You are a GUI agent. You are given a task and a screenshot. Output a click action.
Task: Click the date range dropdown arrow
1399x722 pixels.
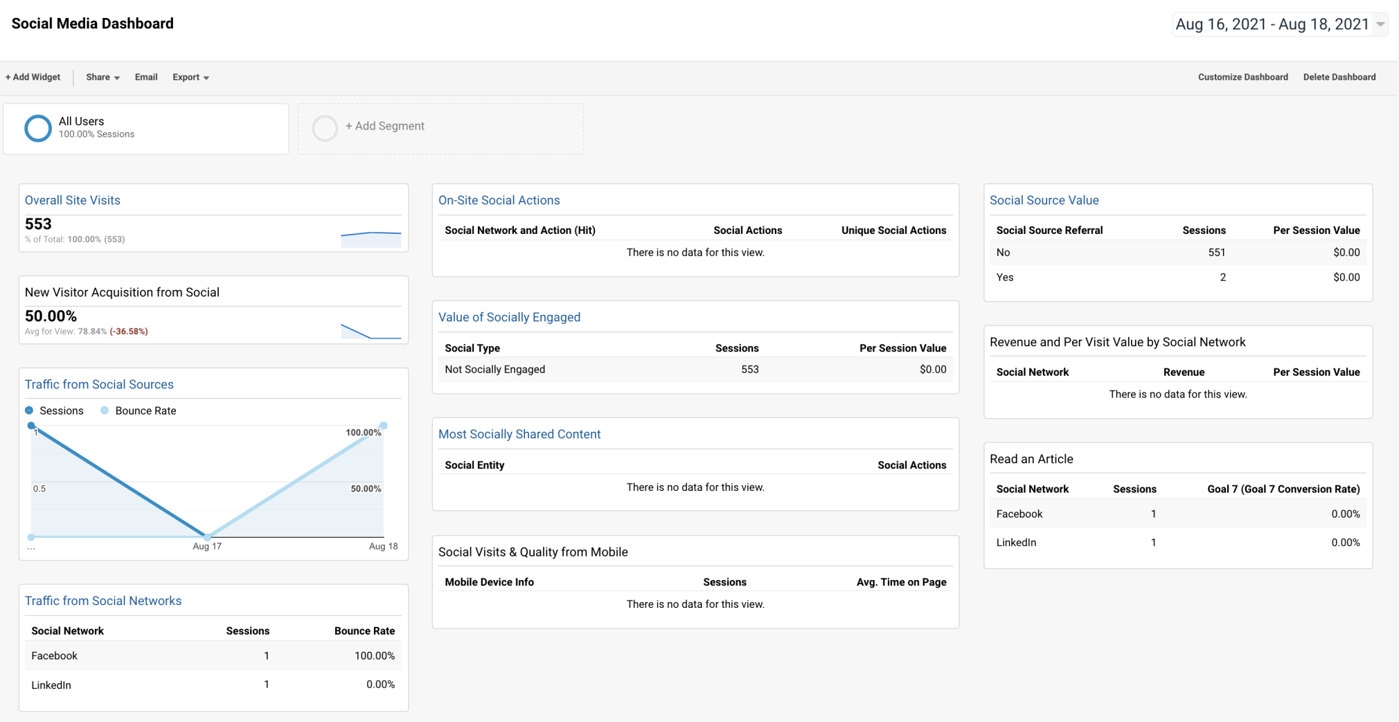1380,24
